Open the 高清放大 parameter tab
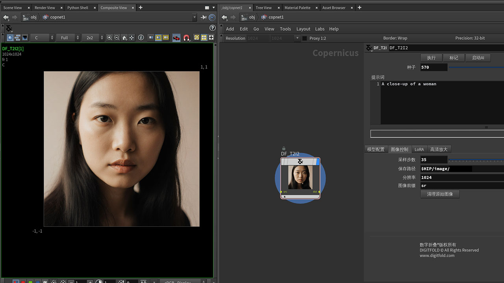Screen dimensions: 504x283 [x=439, y=149]
